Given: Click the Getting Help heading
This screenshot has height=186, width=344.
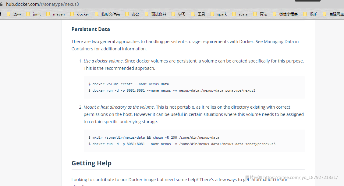Looking at the screenshot, I should tap(91, 163).
